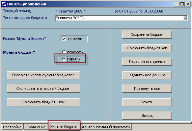Click the '1 квартал 2009 г.' period text

click(x=71, y=11)
